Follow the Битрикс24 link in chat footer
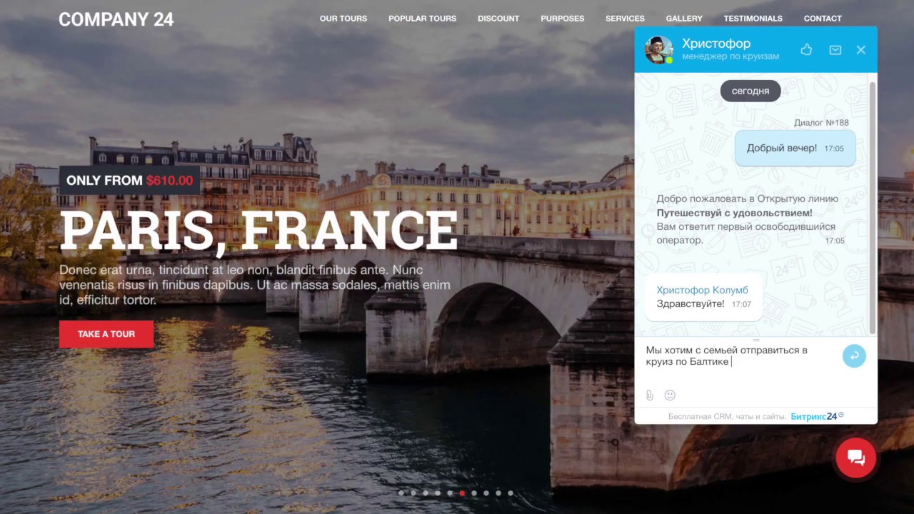This screenshot has height=514, width=914. pos(817,416)
